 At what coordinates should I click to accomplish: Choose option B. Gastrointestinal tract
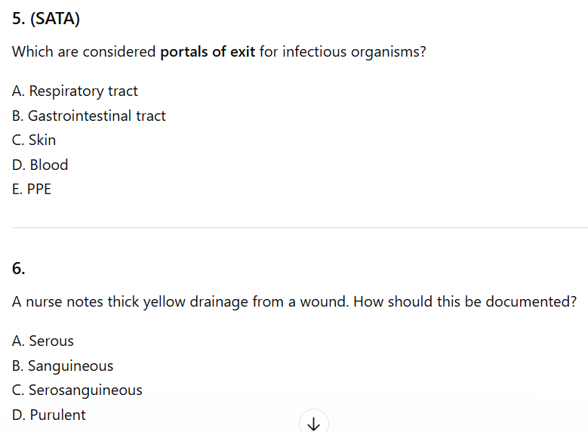[89, 116]
